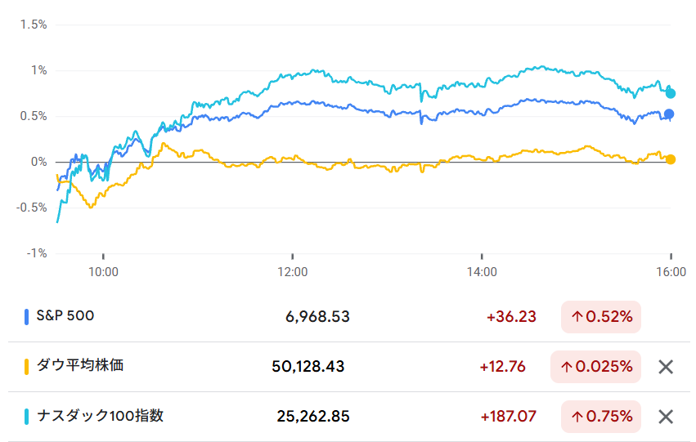
Task: Click the Dow price 50,128.43
Action: coord(308,367)
